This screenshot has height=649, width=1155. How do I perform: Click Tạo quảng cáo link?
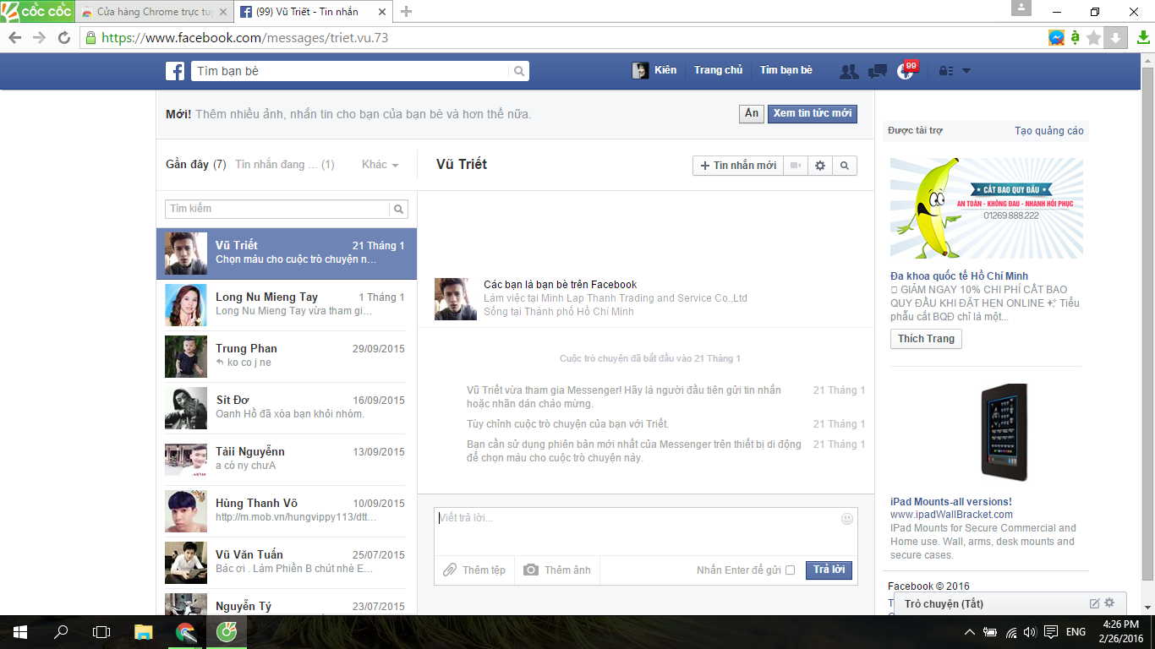click(1049, 131)
